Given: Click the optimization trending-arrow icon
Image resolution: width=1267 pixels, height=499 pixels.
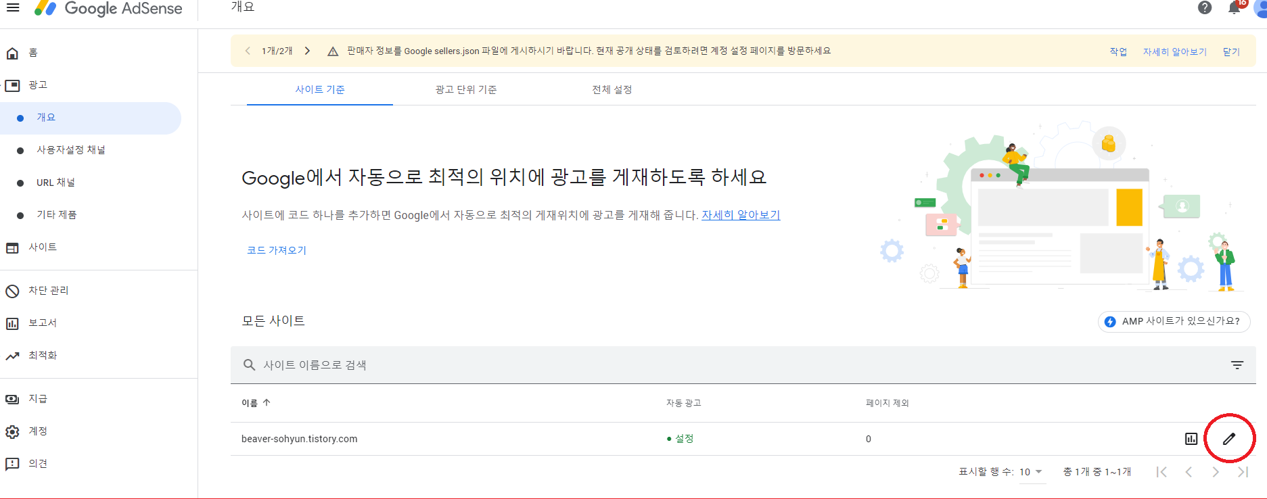Looking at the screenshot, I should point(12,356).
